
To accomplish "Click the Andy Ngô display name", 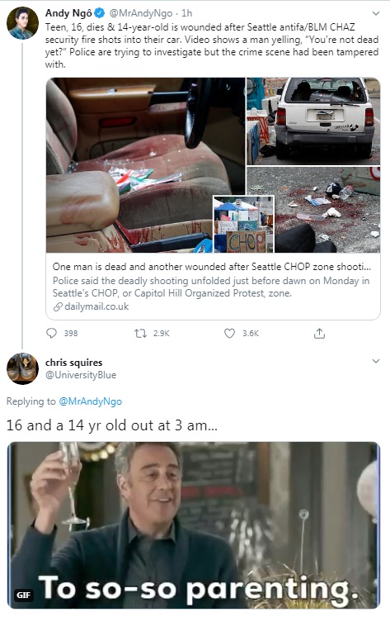I will click(68, 13).
